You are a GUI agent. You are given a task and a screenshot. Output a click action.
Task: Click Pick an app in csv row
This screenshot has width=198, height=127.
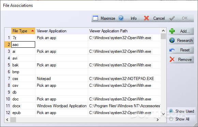click(x=62, y=85)
